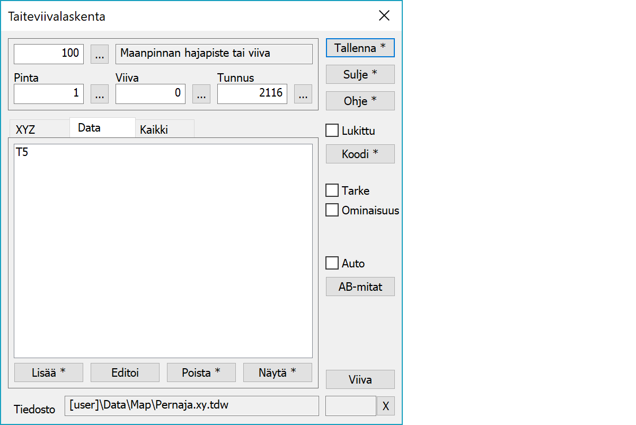This screenshot has height=425, width=636.
Task: Open the Tunnus browse ellipsis button
Action: point(303,94)
